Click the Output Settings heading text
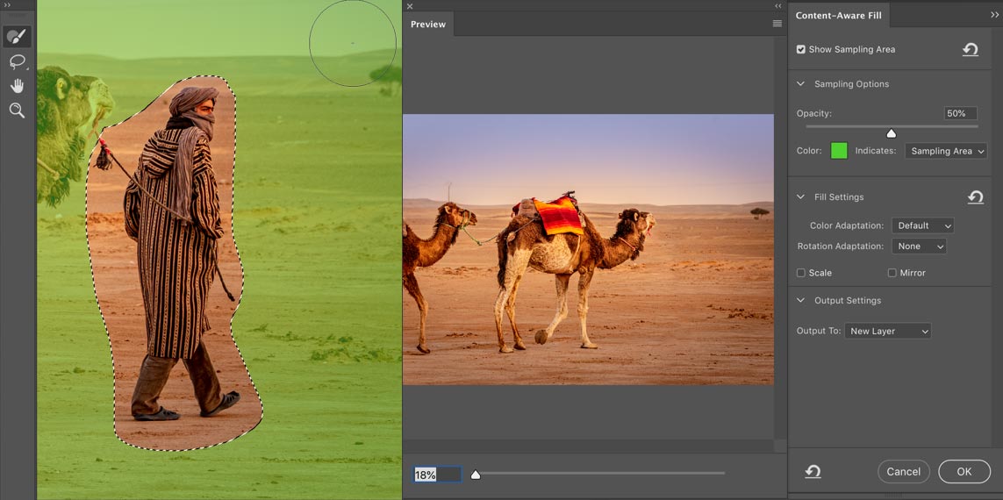 pos(848,301)
